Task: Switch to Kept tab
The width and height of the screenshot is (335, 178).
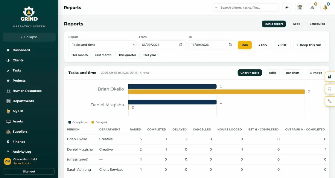Action: coord(296,24)
